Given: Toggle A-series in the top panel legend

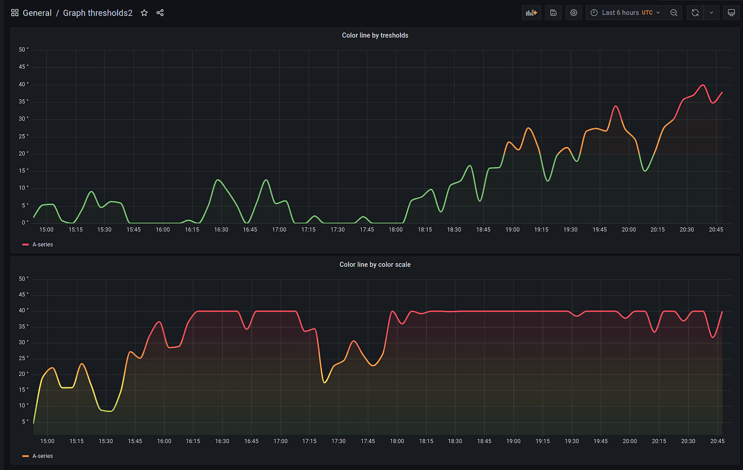Looking at the screenshot, I should click(x=43, y=245).
